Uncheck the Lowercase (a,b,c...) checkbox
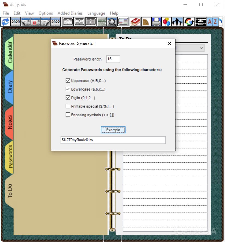 [68, 89]
